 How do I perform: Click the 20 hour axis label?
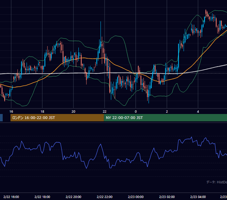(73, 112)
